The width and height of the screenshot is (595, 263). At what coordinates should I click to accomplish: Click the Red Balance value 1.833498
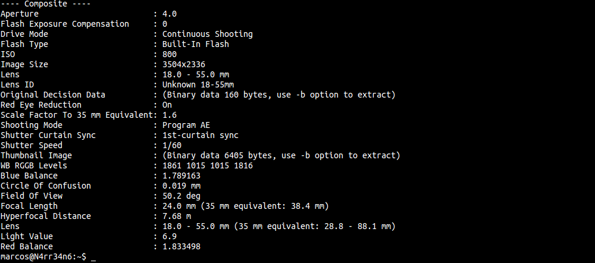(x=181, y=246)
